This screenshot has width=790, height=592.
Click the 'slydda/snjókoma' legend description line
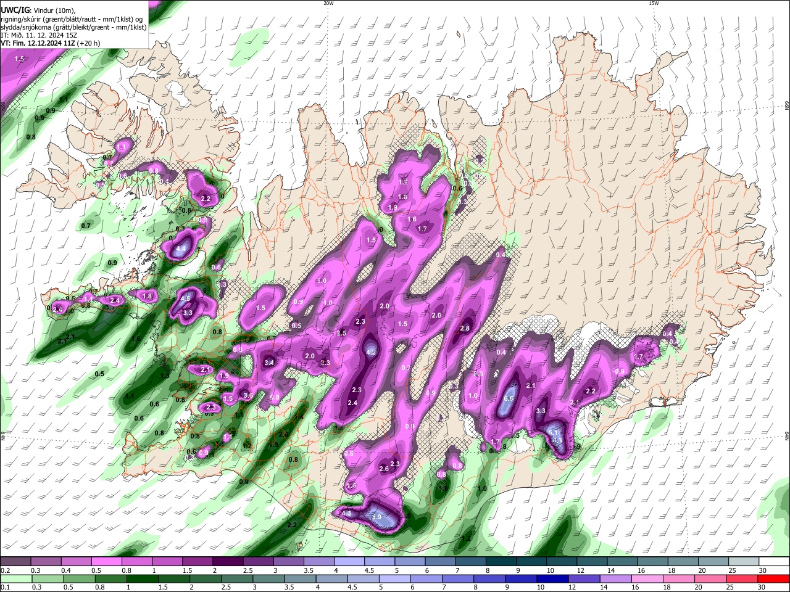tap(73, 27)
